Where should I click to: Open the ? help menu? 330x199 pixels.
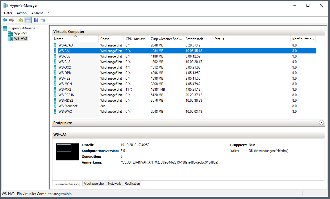(x=48, y=13)
